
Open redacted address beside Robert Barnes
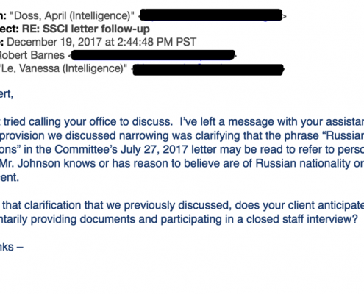pos(153,55)
